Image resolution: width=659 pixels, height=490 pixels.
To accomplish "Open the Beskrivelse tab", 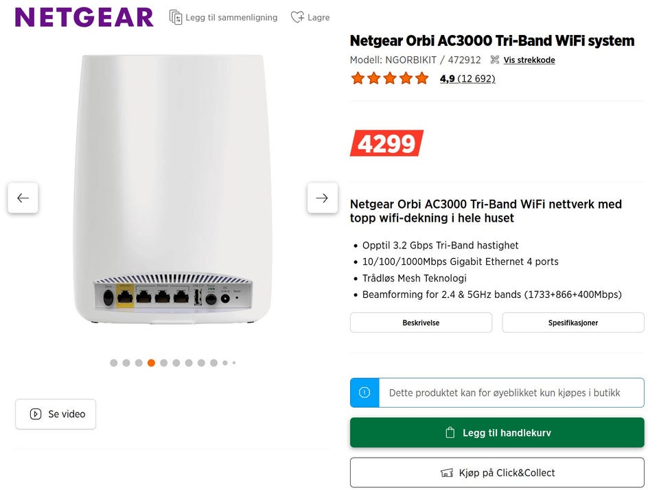I will [421, 323].
